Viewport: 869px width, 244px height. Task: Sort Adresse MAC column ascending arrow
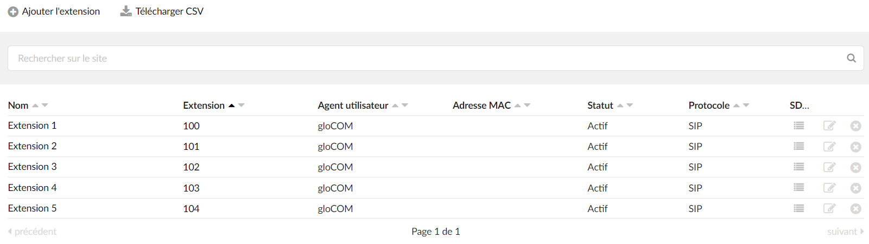tap(518, 105)
